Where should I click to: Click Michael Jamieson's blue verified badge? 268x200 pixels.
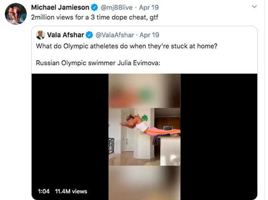coord(94,8)
